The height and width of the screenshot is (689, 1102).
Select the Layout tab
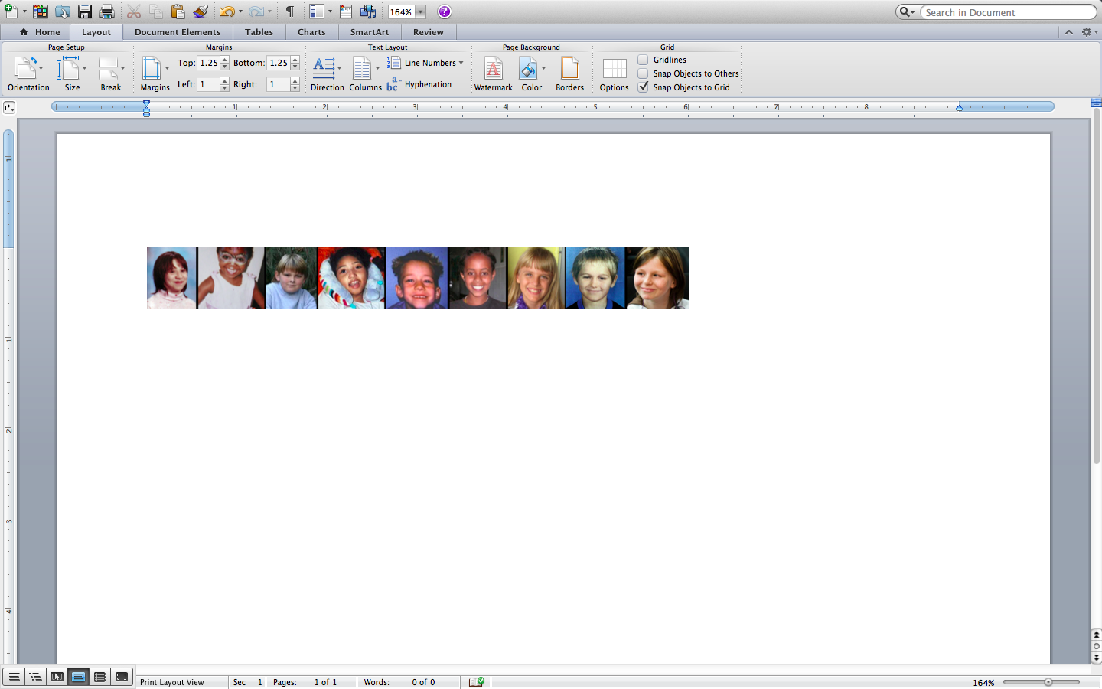[x=96, y=32]
